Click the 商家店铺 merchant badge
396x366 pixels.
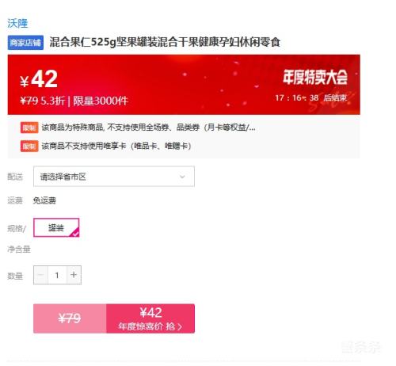(x=25, y=43)
